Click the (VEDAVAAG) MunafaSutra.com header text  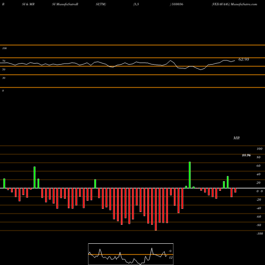[234, 4]
